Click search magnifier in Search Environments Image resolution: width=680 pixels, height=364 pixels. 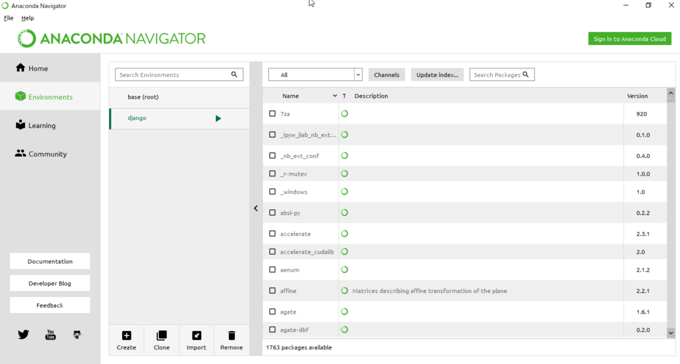point(234,74)
